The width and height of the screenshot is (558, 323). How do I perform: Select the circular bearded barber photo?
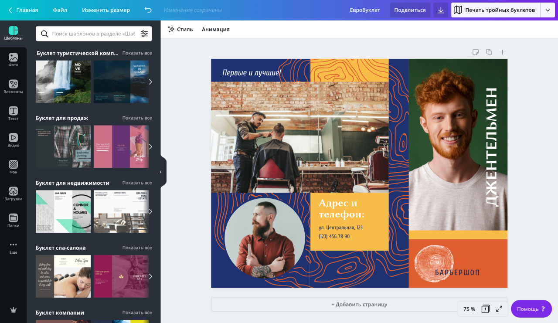265,239
